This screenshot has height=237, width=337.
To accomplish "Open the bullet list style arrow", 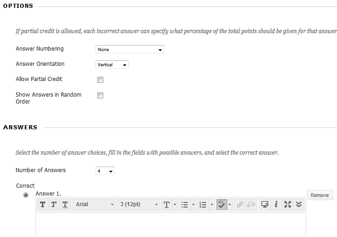I will [x=193, y=204].
